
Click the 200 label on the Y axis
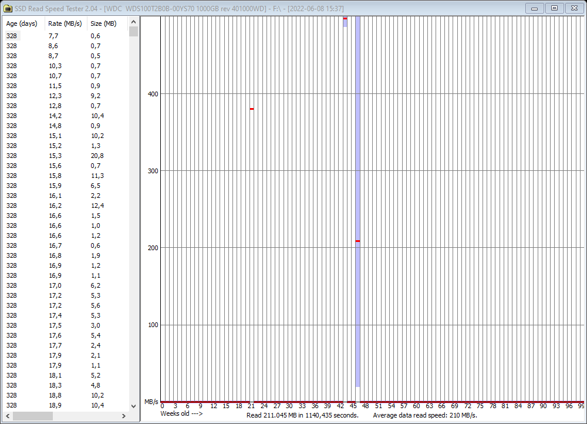click(153, 248)
